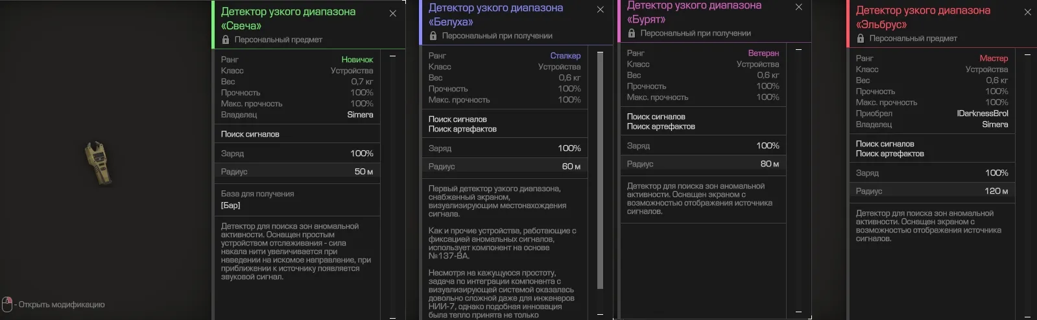Click the «Белуха» description scrollbar thumb
The height and width of the screenshot is (320, 1037).
point(600,170)
